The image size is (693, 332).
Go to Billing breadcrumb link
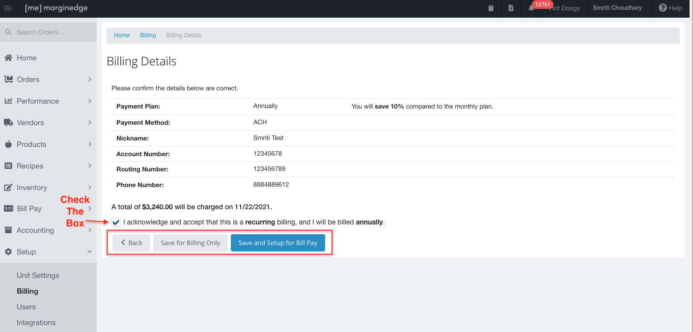point(148,35)
